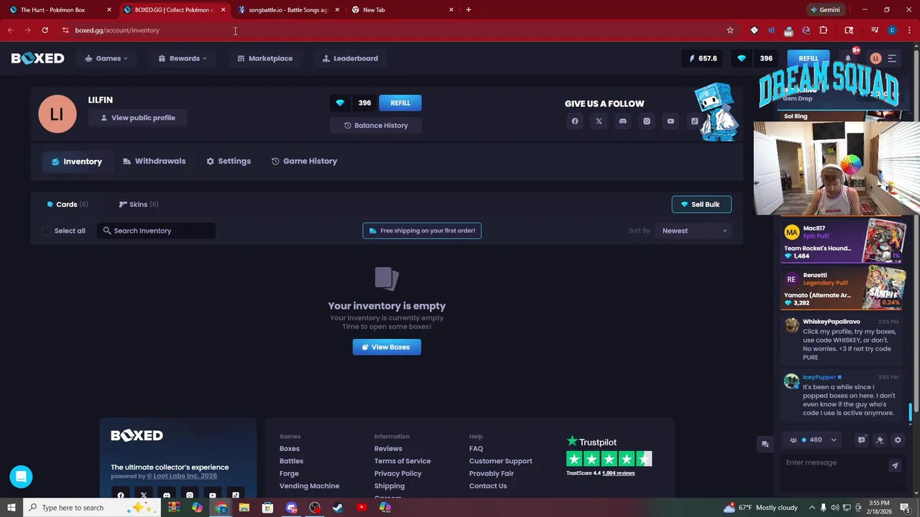Click in the Enter message chat field
920x517 pixels.
coord(834,462)
